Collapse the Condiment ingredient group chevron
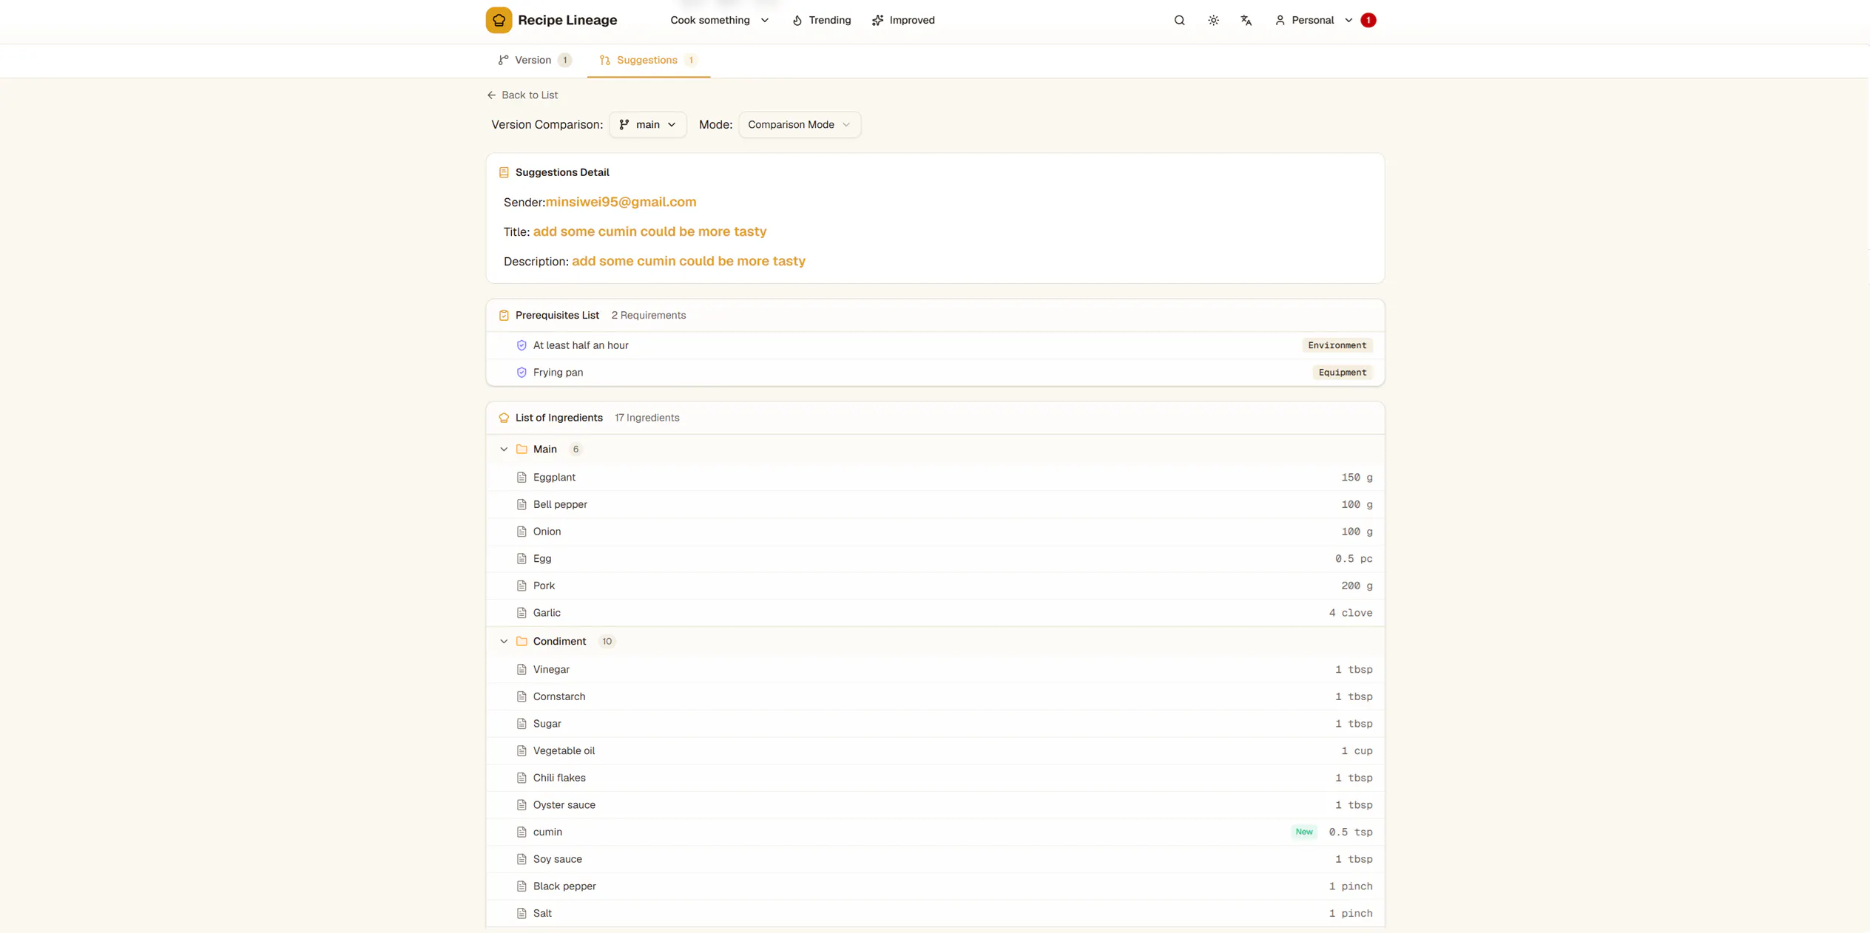 (504, 642)
